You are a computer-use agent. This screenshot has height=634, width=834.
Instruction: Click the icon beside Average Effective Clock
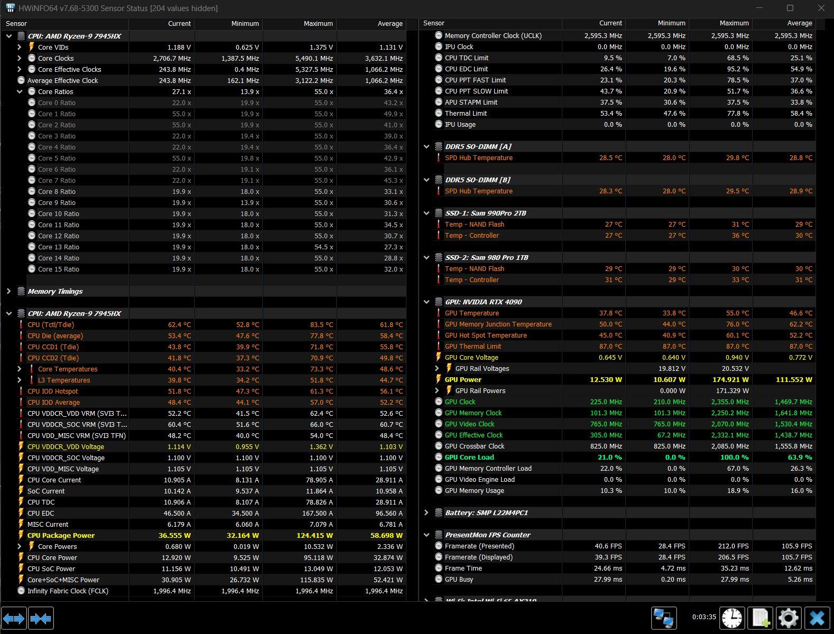[21, 80]
